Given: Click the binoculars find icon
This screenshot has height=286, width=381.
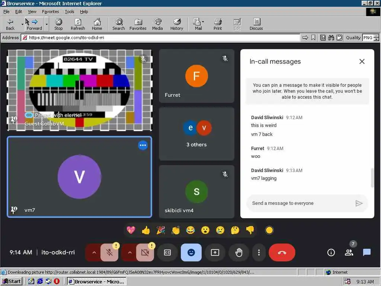Looking at the screenshot, I should coord(331,38).
